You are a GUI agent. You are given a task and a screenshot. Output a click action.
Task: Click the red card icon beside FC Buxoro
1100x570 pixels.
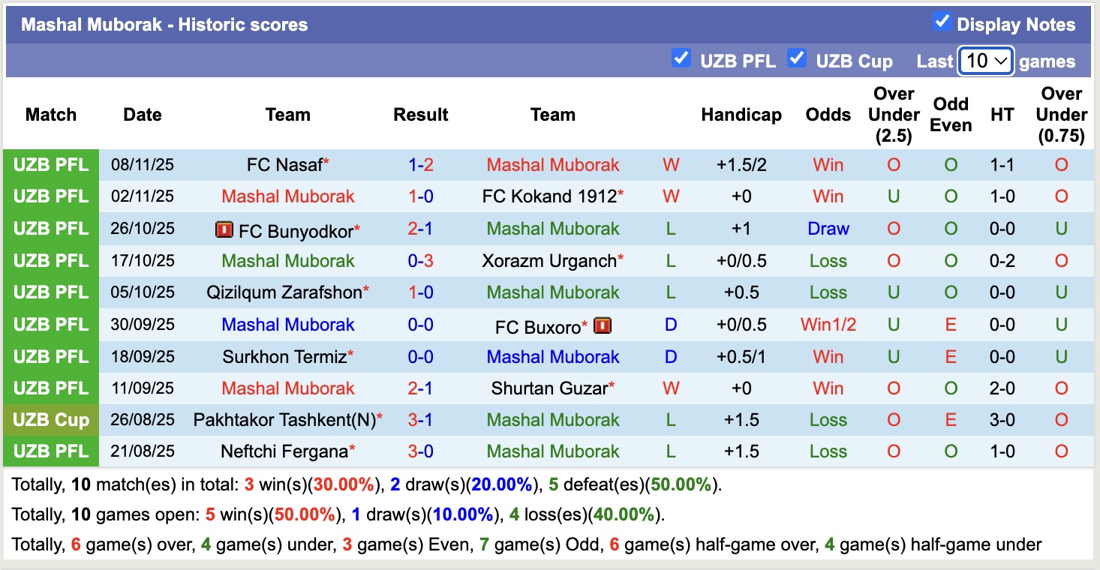tap(603, 325)
